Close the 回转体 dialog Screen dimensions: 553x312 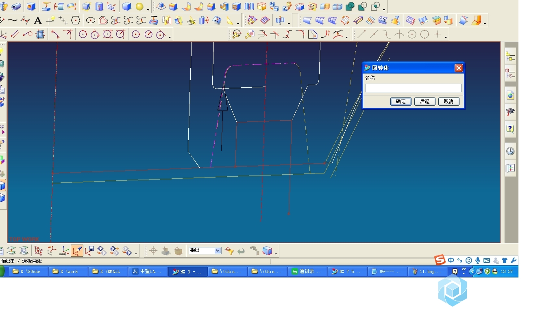tap(459, 68)
